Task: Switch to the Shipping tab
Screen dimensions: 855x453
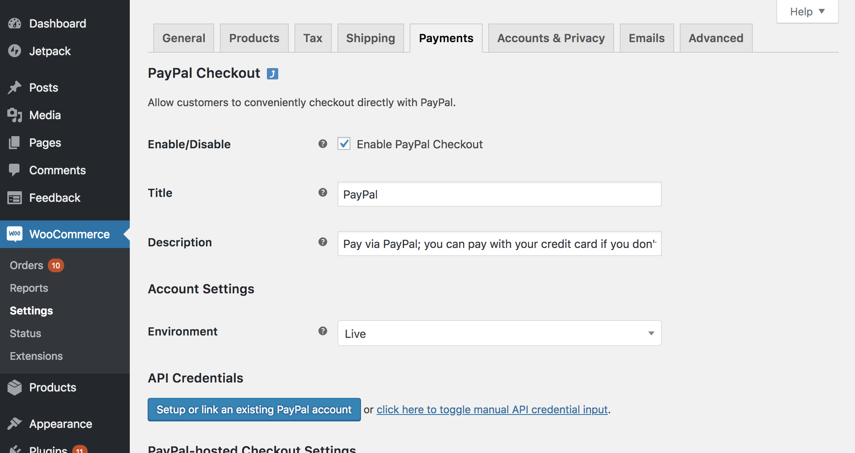Action: [370, 38]
